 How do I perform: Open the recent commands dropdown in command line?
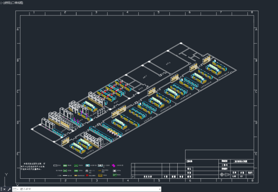[15, 189]
